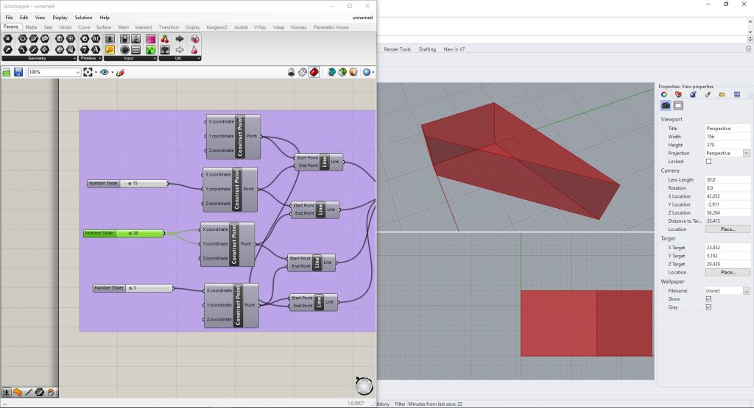
Task: Toggle the Locked viewport checkbox
Action: 708,161
